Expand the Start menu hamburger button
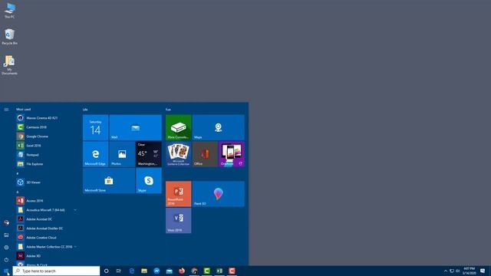 click(x=6, y=110)
